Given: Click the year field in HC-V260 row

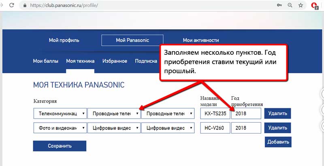Looking at the screenshot, I should (x=246, y=128).
